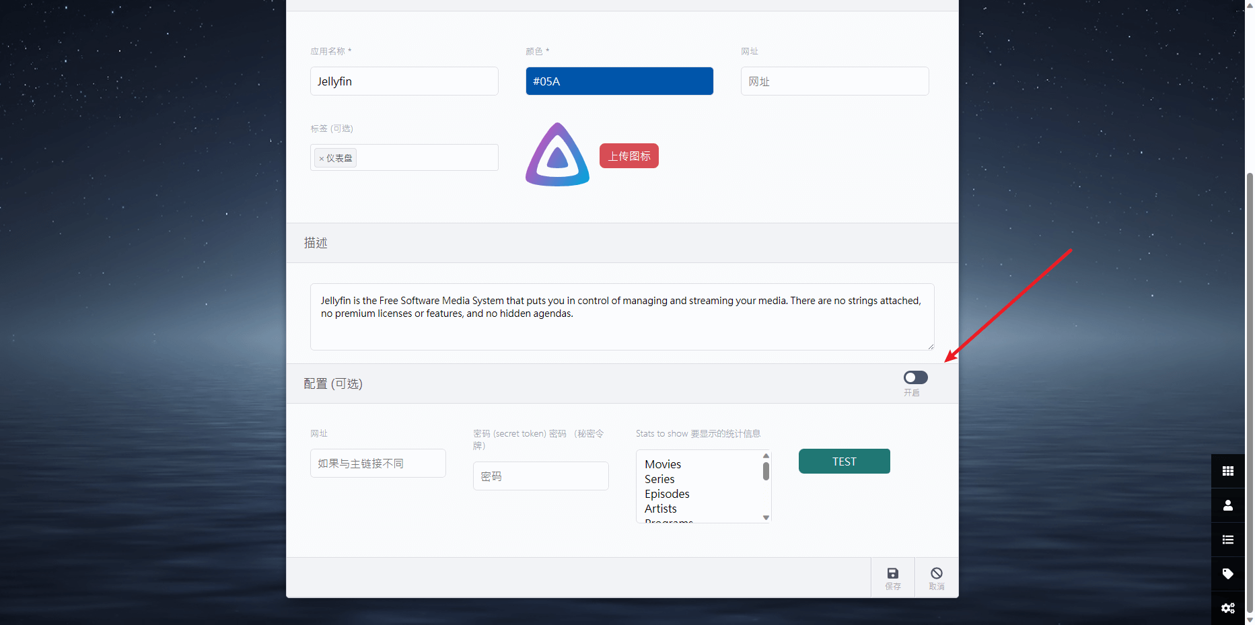Click the Jellyfin logo preview image
Image resolution: width=1255 pixels, height=625 pixels.
pos(557,154)
